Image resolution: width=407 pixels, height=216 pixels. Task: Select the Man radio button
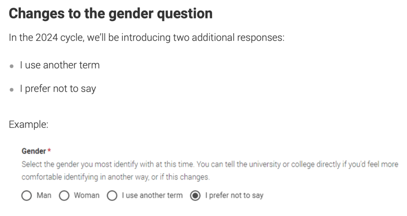tap(26, 196)
